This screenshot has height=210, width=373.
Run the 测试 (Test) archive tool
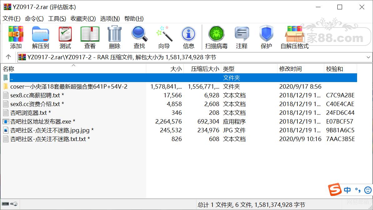click(x=65, y=37)
